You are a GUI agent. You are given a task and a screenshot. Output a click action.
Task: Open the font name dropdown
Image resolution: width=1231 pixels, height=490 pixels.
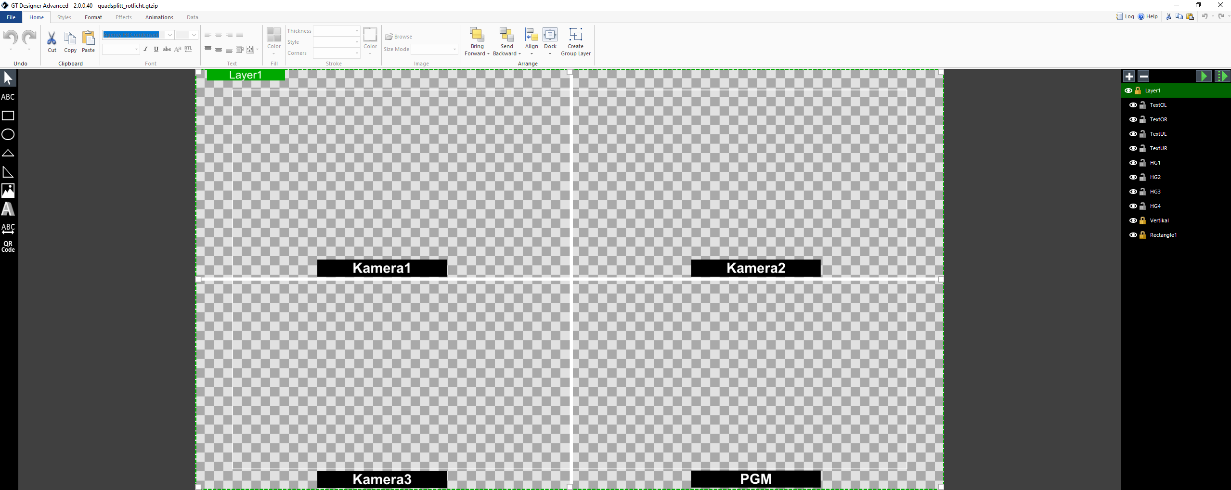(x=169, y=35)
